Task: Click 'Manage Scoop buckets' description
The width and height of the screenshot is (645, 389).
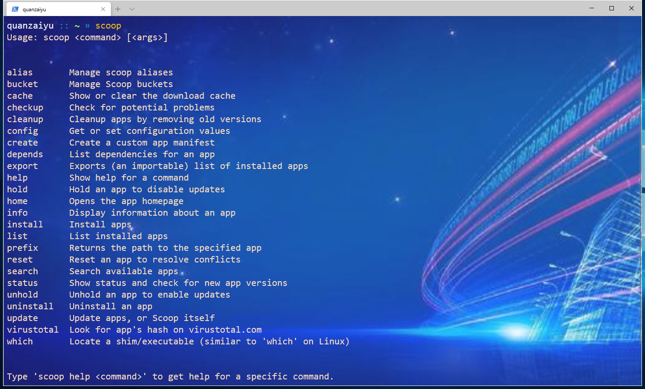Action: 121,84
